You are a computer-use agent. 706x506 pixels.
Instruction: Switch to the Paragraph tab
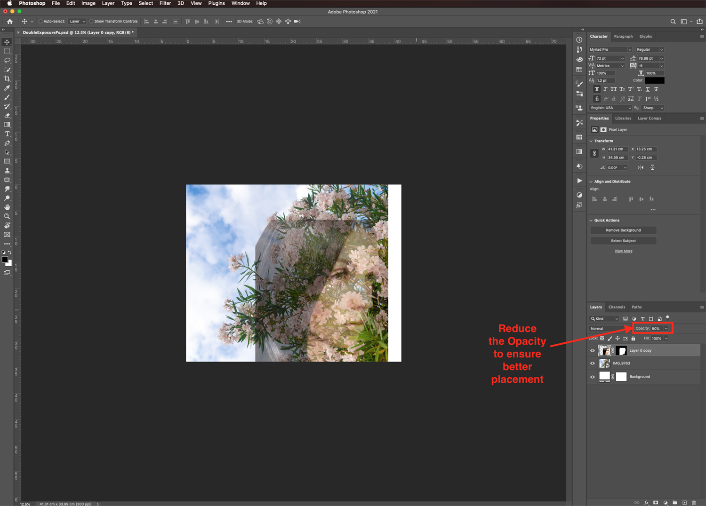(623, 36)
